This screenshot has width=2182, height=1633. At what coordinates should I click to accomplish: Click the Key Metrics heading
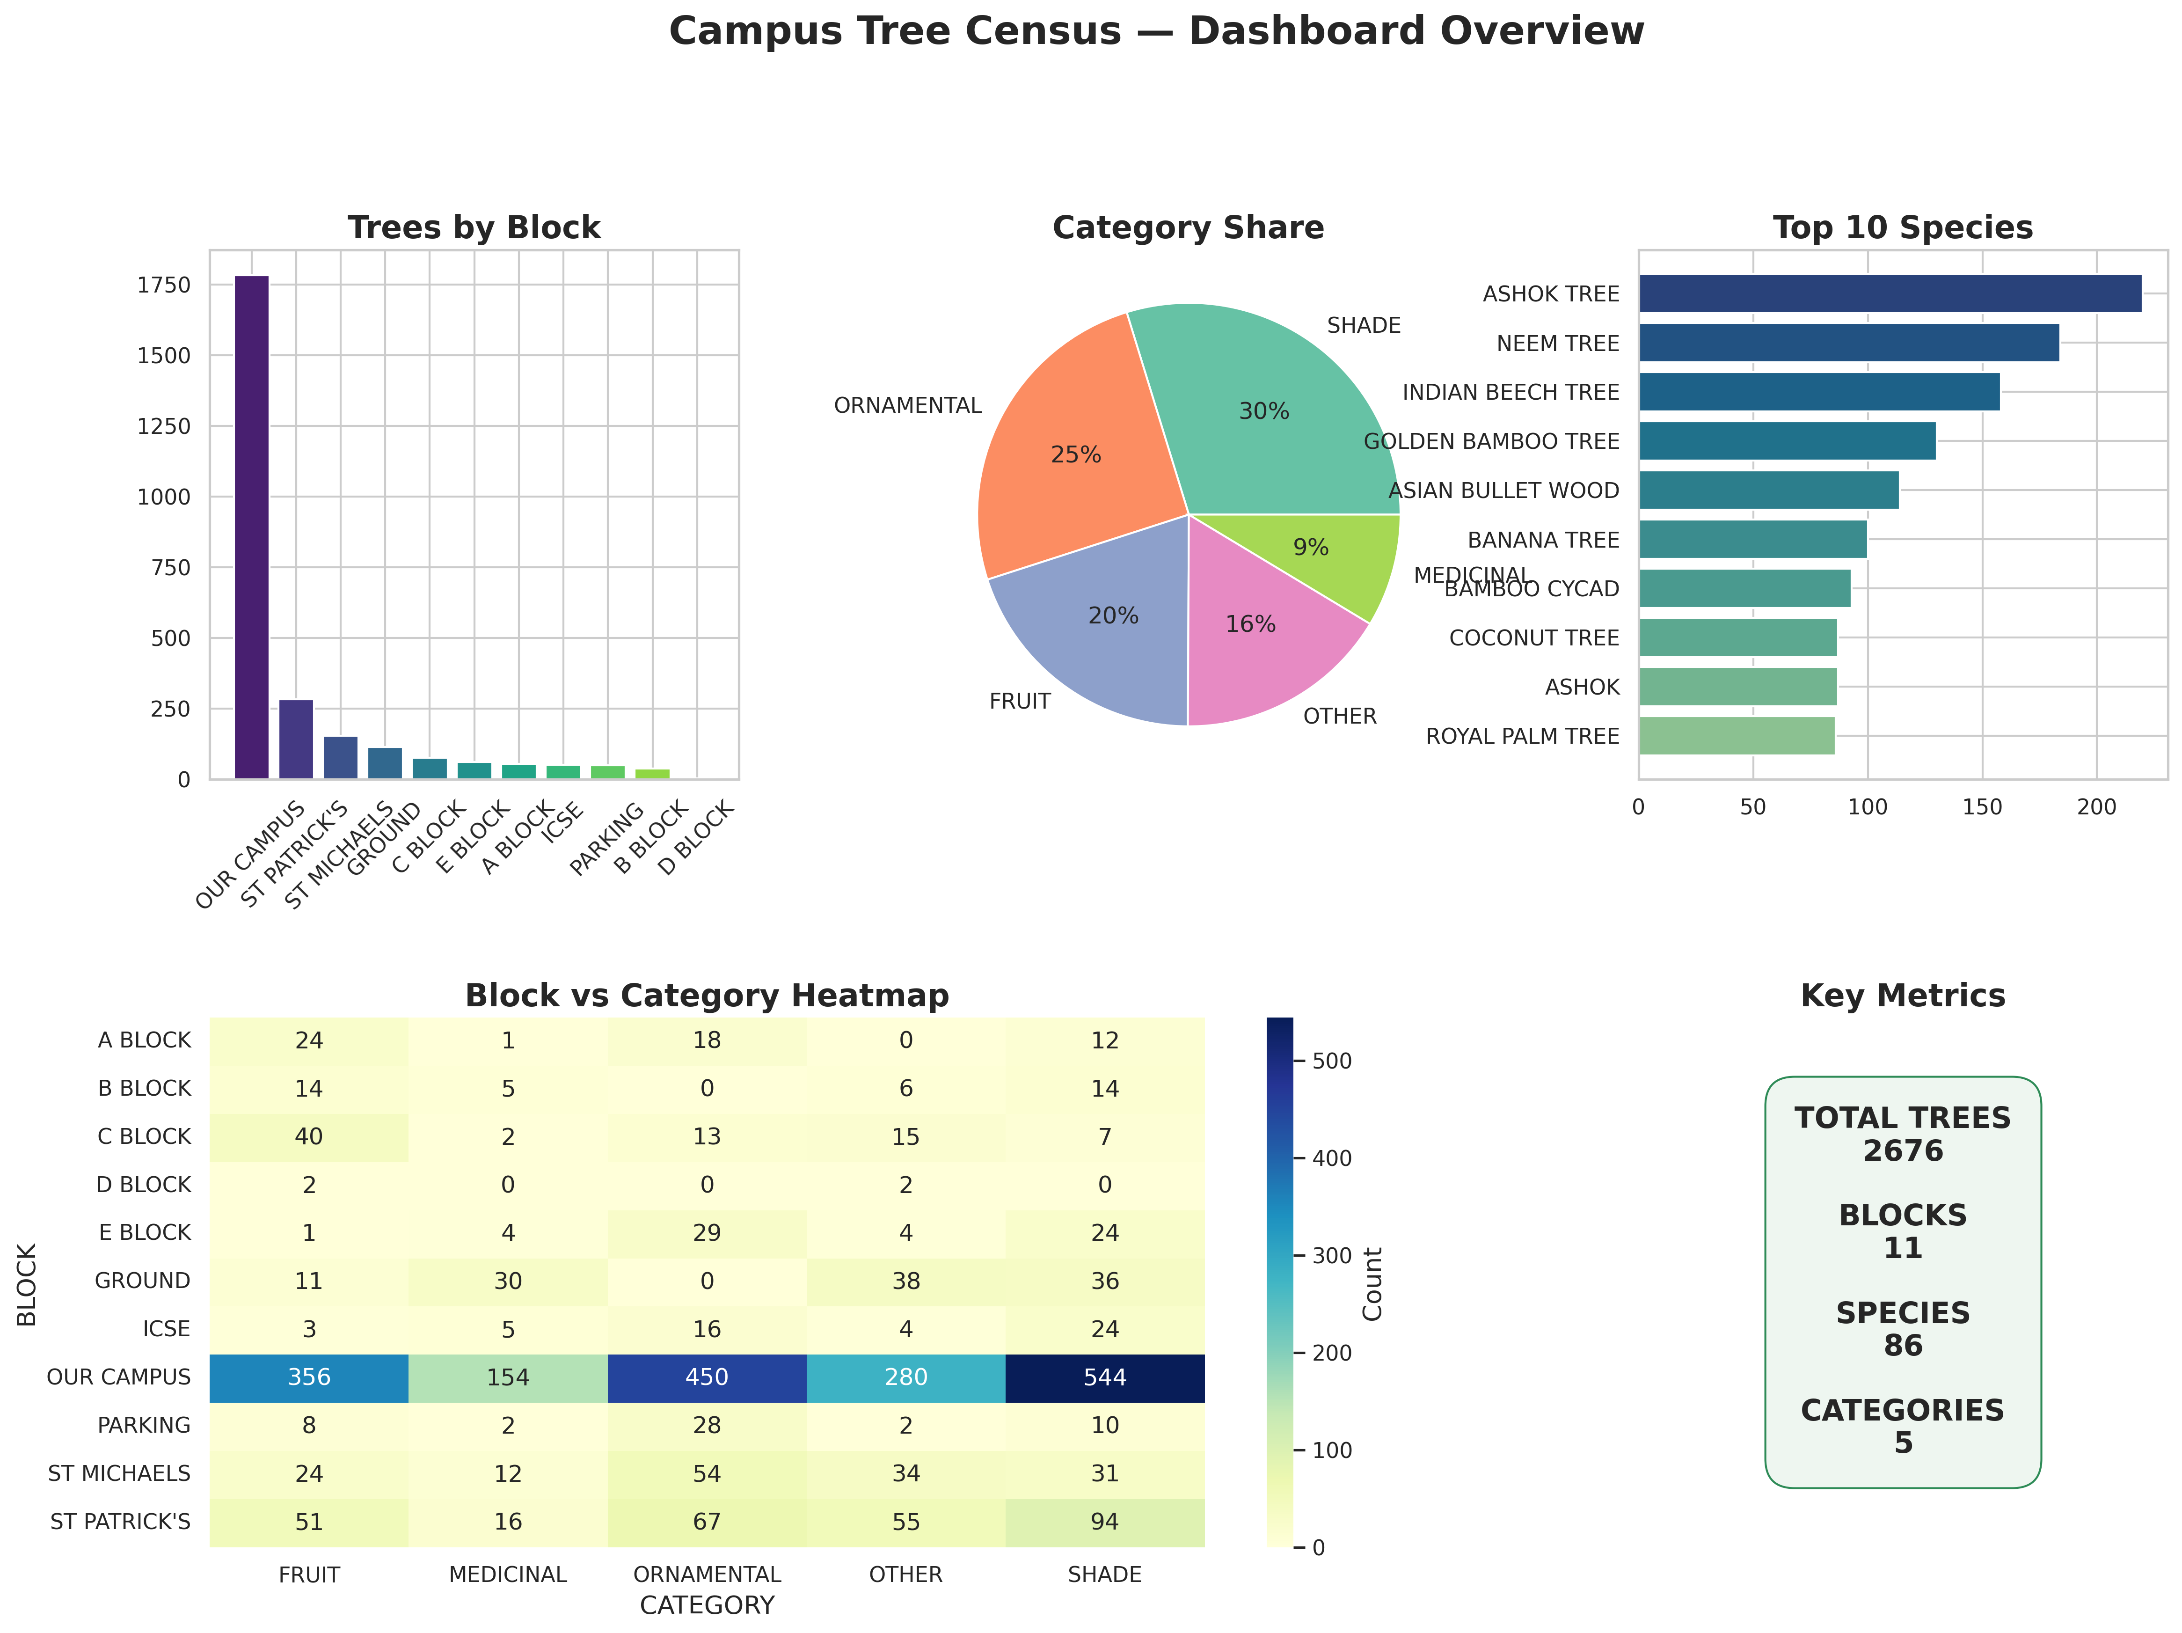pyautogui.click(x=1903, y=996)
